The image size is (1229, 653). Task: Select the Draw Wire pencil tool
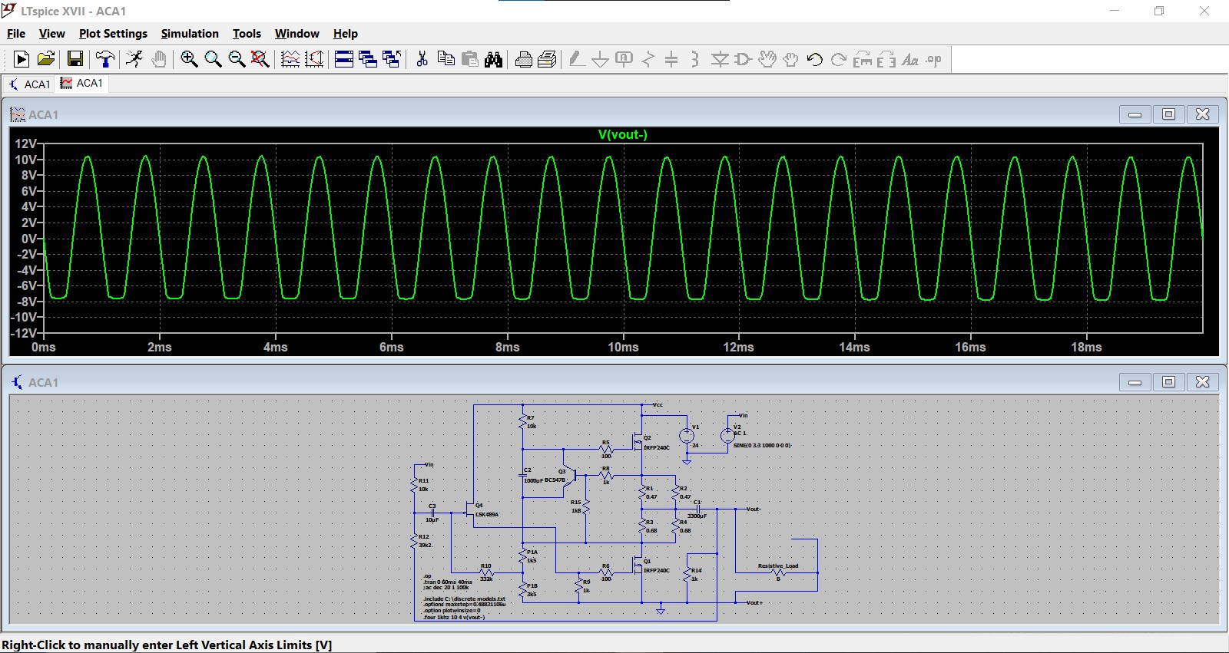(577, 59)
